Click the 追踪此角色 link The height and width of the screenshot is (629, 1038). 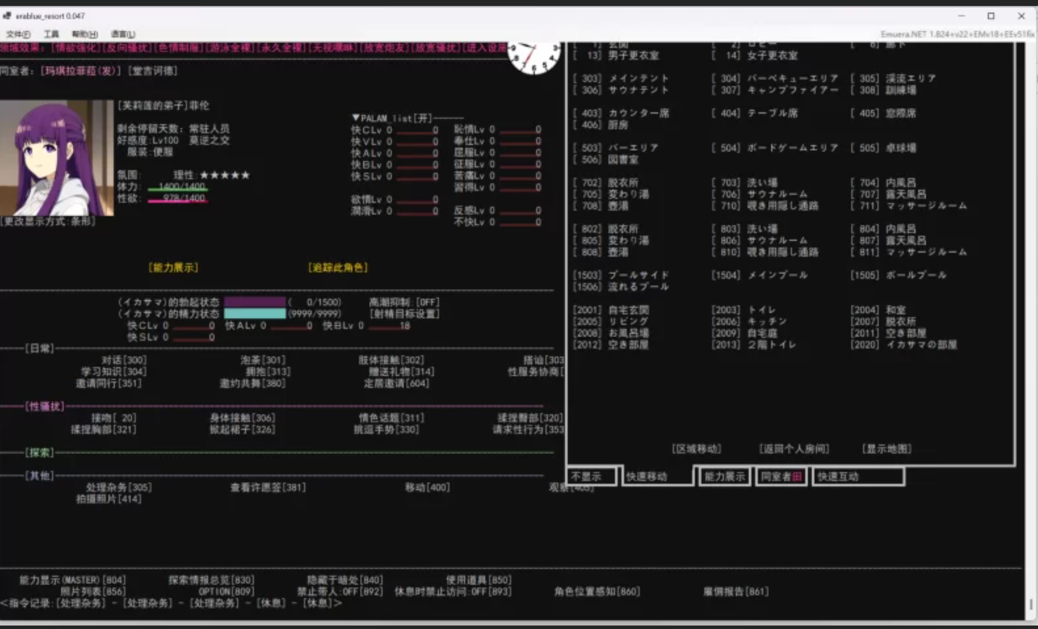[338, 268]
